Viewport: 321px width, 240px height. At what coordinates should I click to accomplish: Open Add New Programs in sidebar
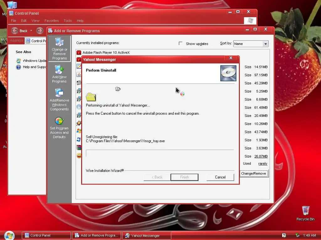point(59,74)
